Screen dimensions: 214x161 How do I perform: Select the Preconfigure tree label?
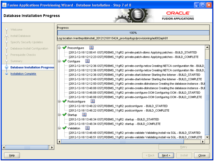(x=76, y=48)
